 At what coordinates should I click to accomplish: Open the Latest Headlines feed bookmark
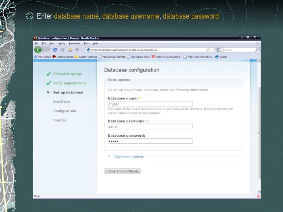pyautogui.click(x=86, y=57)
